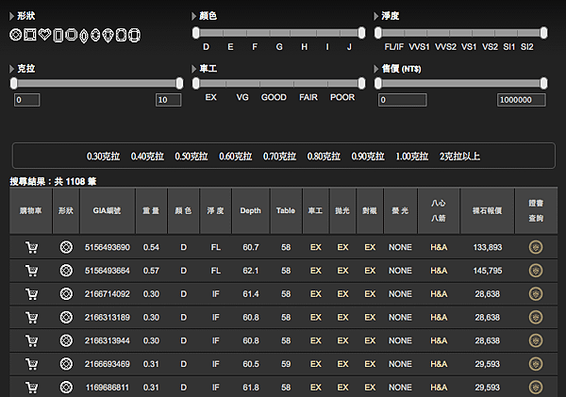Image resolution: width=566 pixels, height=397 pixels.
Task: Collapse the 形狀 shape filter triangle
Action: click(x=11, y=16)
